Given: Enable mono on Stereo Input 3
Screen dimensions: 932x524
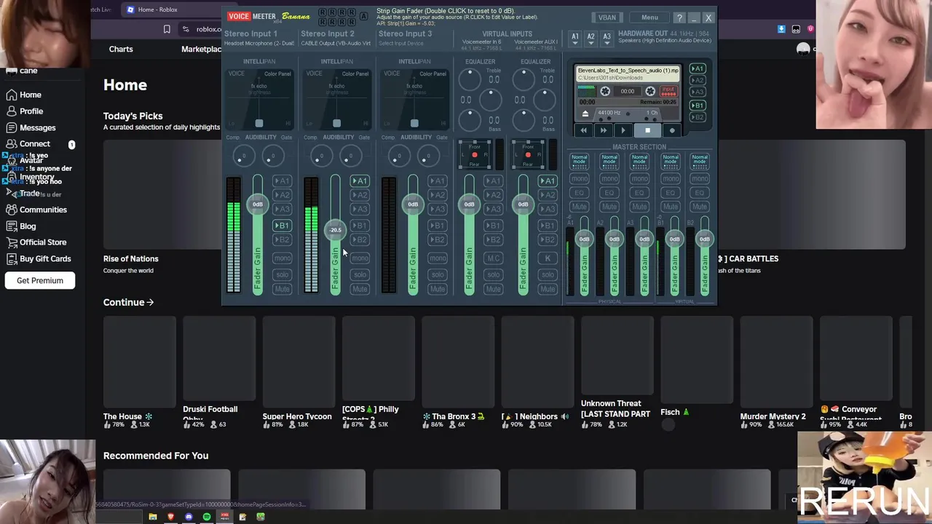Looking at the screenshot, I should 438,258.
